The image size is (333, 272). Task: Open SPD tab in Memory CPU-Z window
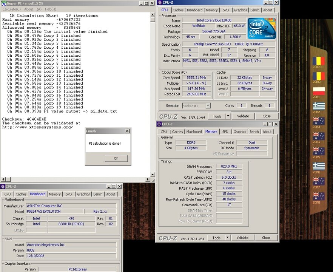(x=225, y=131)
